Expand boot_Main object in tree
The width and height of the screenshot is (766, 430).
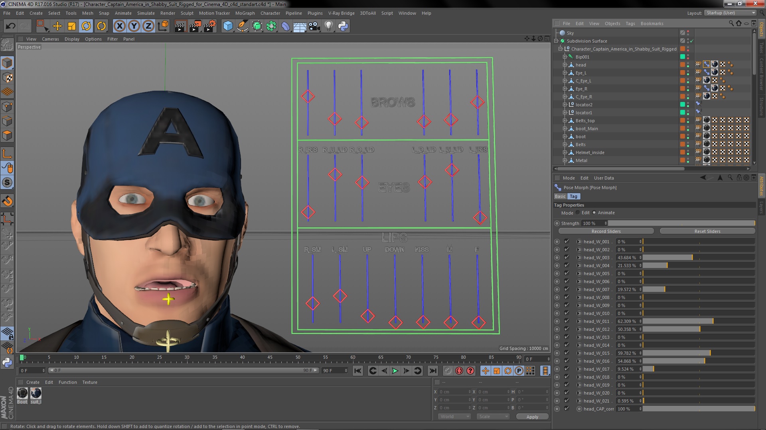click(x=565, y=129)
